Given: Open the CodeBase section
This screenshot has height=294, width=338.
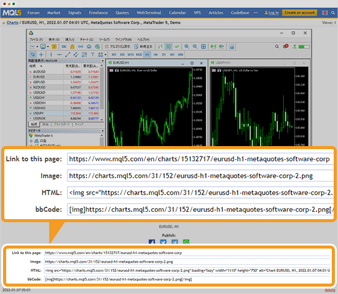Looking at the screenshot, I should pos(240,13).
